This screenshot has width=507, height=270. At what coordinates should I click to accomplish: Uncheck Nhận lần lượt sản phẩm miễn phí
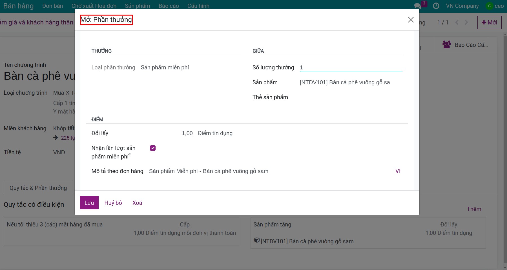[153, 148]
